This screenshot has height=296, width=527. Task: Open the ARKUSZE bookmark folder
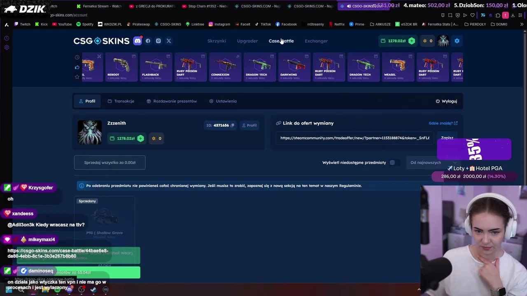pyautogui.click(x=380, y=24)
